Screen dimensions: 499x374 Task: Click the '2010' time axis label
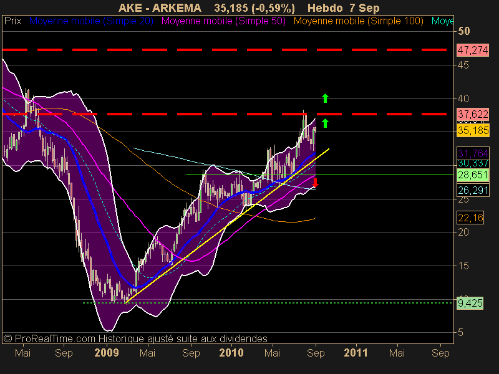231,353
